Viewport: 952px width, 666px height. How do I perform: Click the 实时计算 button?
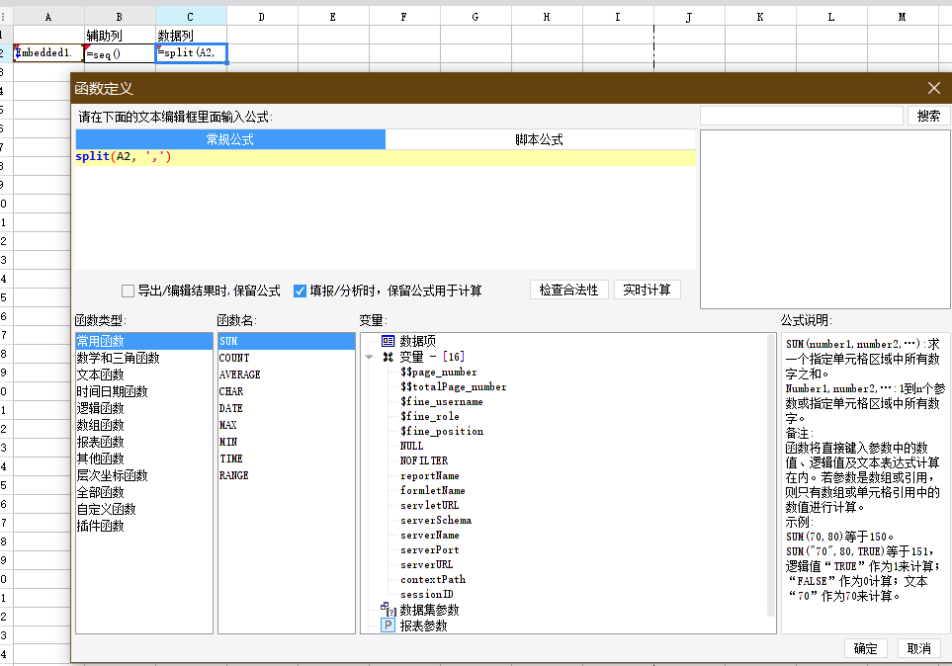pos(648,290)
